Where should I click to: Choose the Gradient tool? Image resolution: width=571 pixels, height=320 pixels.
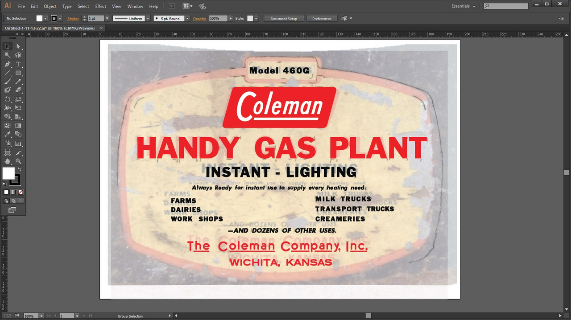[x=18, y=126]
